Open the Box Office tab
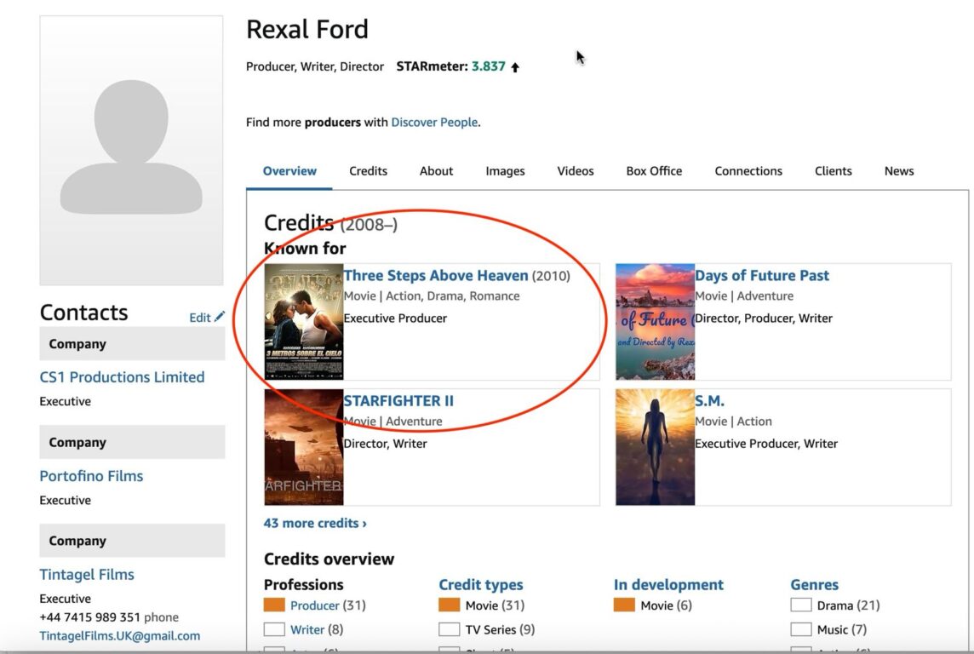 (654, 171)
